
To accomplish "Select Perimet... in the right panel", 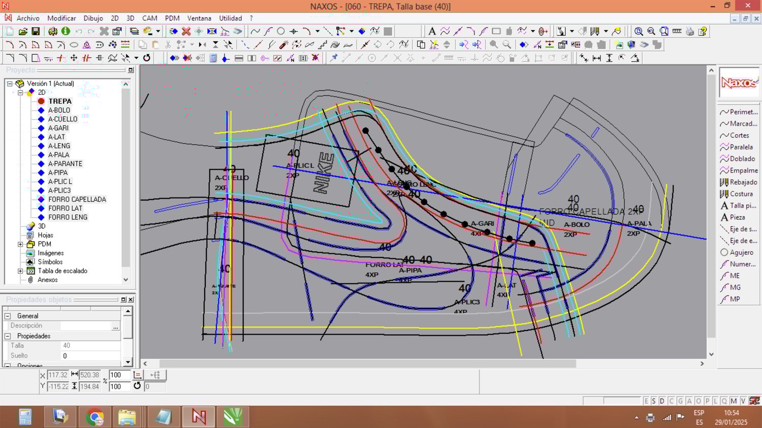I will [x=739, y=112].
